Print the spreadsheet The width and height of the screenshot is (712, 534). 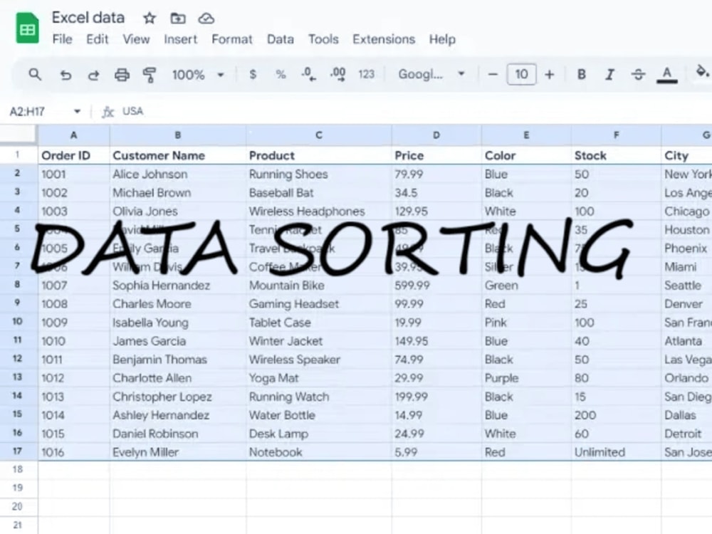[x=122, y=75]
